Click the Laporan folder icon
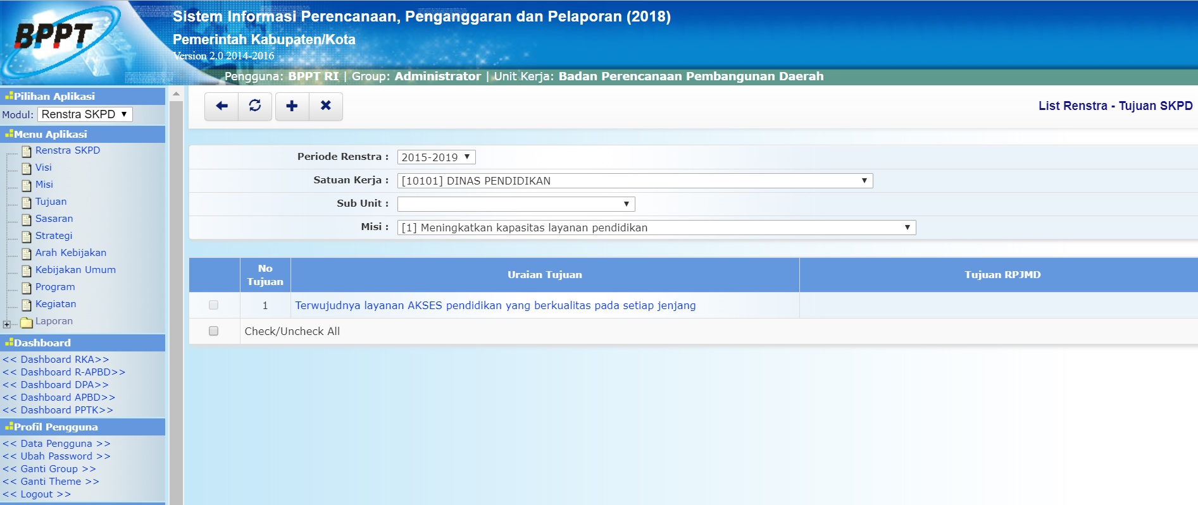The height and width of the screenshot is (505, 1198). pos(27,322)
